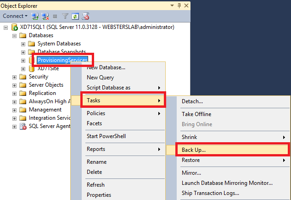The height and width of the screenshot is (200, 291).
Task: Select the ProvisioningServices database
Action: (x=62, y=60)
